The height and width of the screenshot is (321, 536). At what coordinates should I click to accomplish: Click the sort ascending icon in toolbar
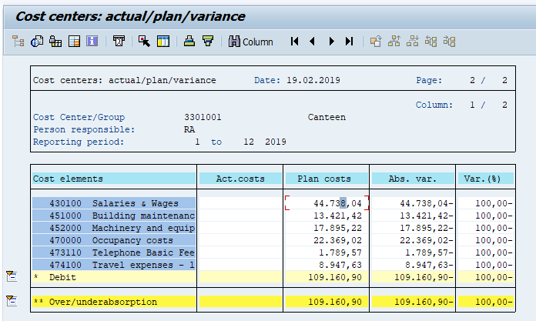[189, 42]
